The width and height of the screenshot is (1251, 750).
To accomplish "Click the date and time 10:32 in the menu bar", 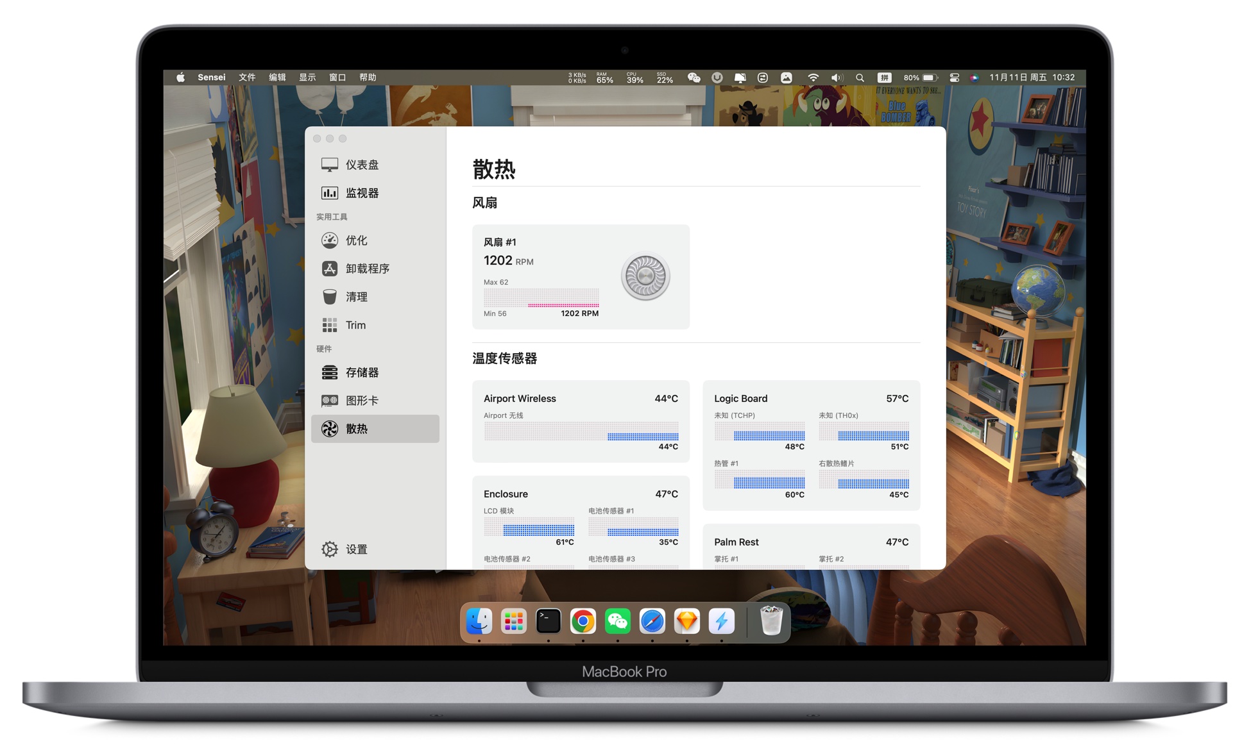I will pos(1032,78).
